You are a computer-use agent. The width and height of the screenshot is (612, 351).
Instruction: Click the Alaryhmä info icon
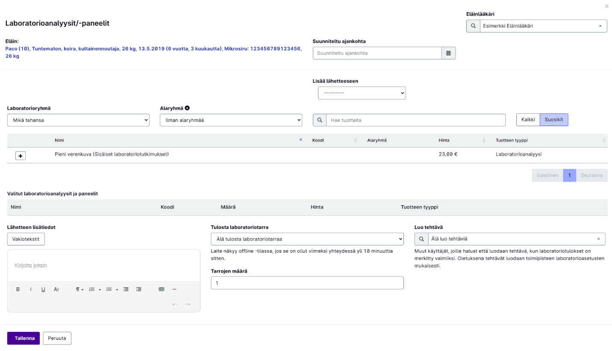coord(187,108)
